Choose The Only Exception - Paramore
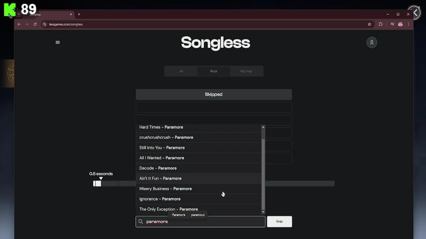Viewport: 426px width, 239px height. (x=198, y=209)
